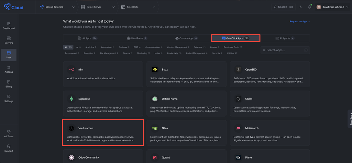Open Addons from the sidebar
Viewport: 352px width, 163px height.
coord(9,70)
